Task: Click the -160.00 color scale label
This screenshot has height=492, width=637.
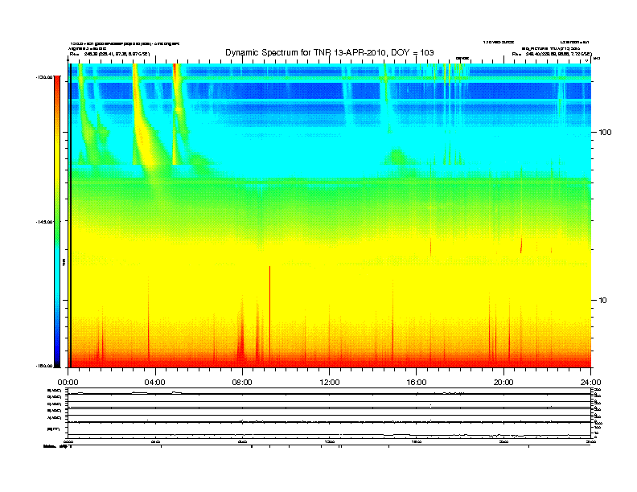Action: coord(44,366)
